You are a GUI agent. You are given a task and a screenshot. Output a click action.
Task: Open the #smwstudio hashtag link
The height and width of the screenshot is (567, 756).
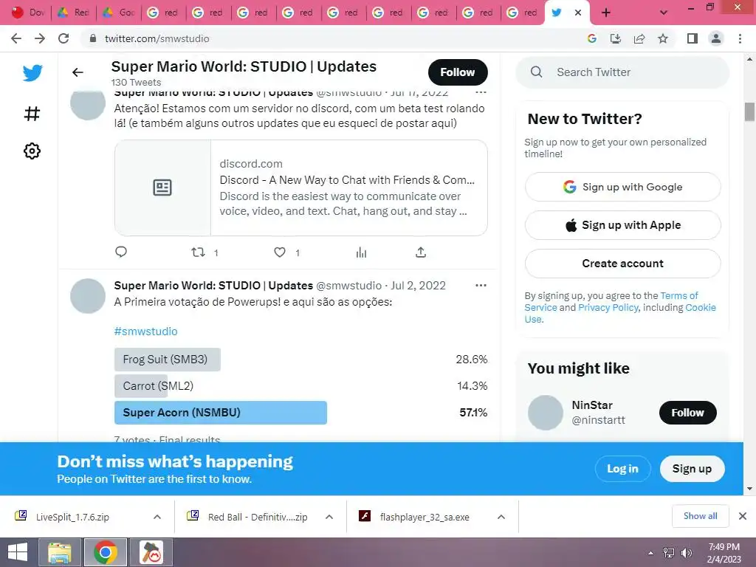tap(145, 331)
